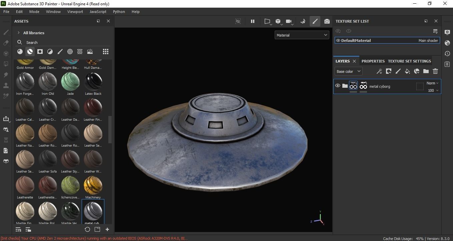Add a fill layer with bucket icon
This screenshot has width=453, height=241.
[x=407, y=71]
